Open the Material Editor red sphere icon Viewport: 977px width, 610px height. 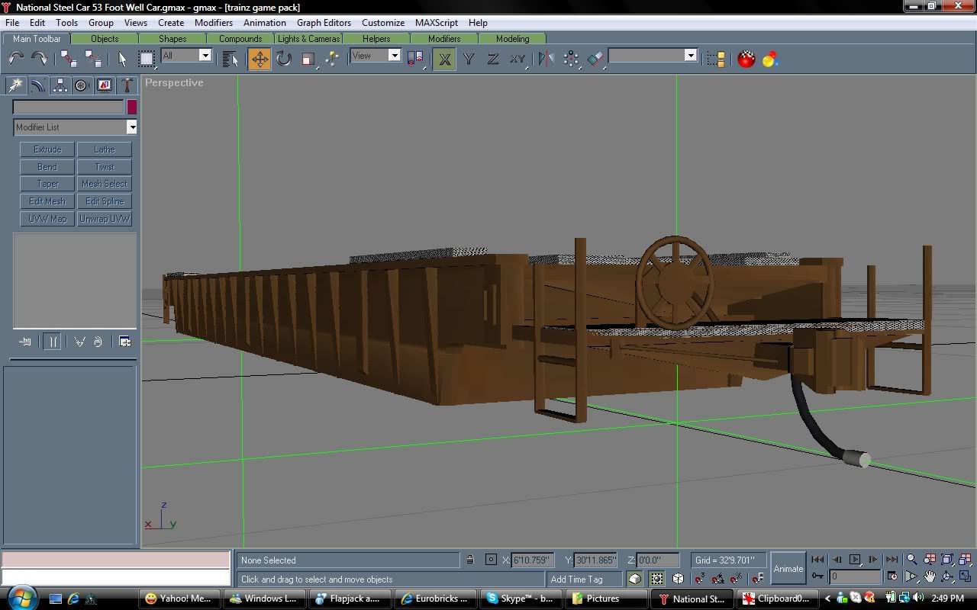coord(746,59)
